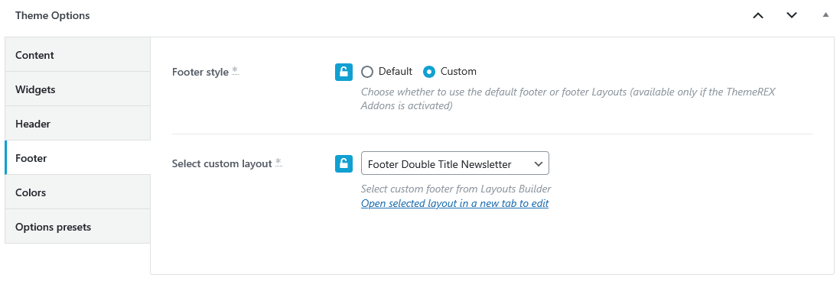Switch to the Content tab
The image size is (840, 281).
coord(78,55)
